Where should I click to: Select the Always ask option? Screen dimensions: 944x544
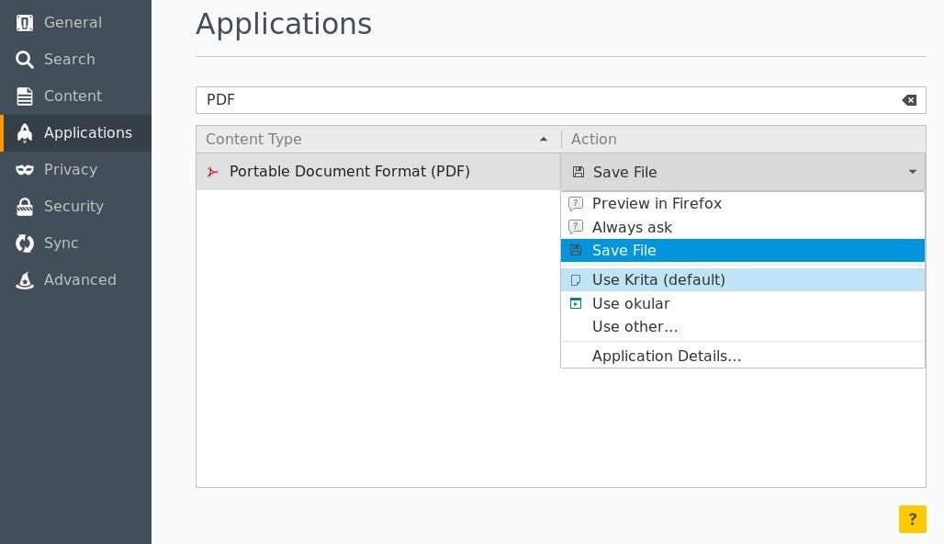coord(632,227)
